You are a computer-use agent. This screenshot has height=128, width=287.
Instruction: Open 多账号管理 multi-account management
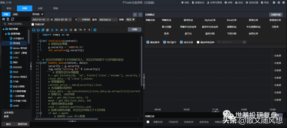pos(214,3)
